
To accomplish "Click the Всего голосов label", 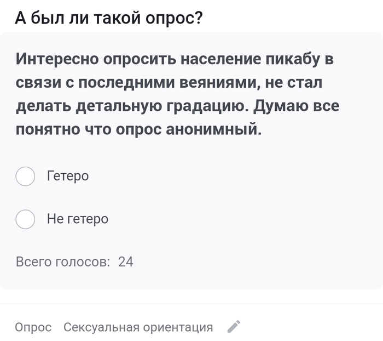I will point(63,262).
